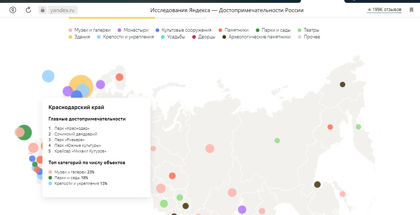420x215 pixels.
Task: Click Сочинский дендрарий in the tooltip list
Action: click(76, 134)
